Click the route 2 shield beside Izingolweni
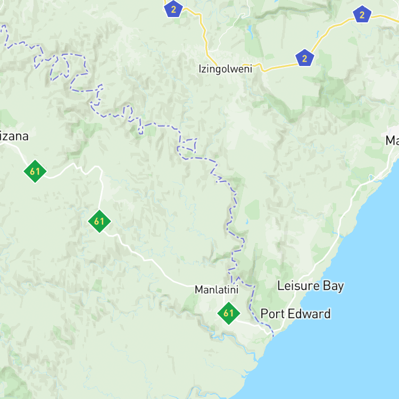 click(304, 58)
